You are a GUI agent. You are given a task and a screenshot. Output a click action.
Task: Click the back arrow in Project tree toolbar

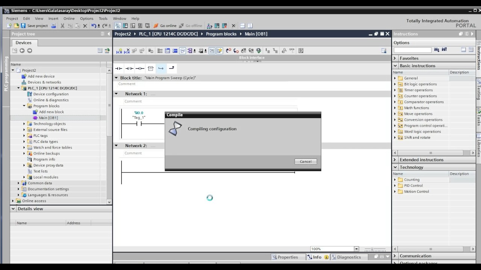22,51
